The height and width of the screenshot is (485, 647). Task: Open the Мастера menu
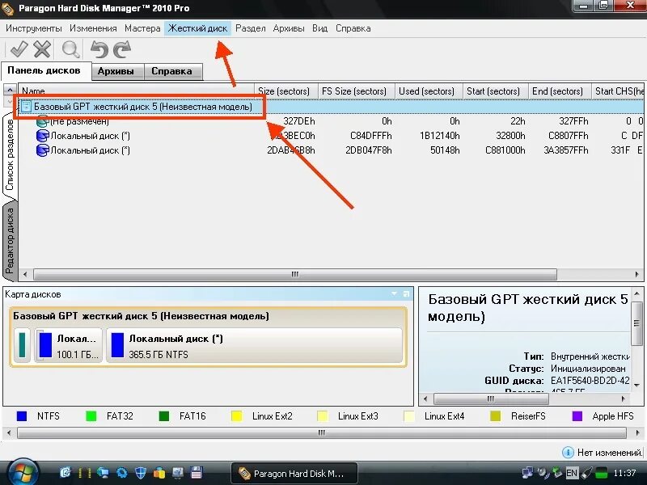(x=142, y=27)
